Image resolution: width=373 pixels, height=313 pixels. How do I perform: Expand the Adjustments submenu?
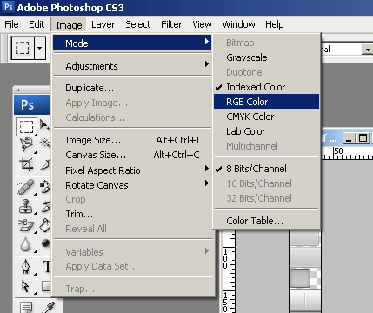tap(132, 66)
